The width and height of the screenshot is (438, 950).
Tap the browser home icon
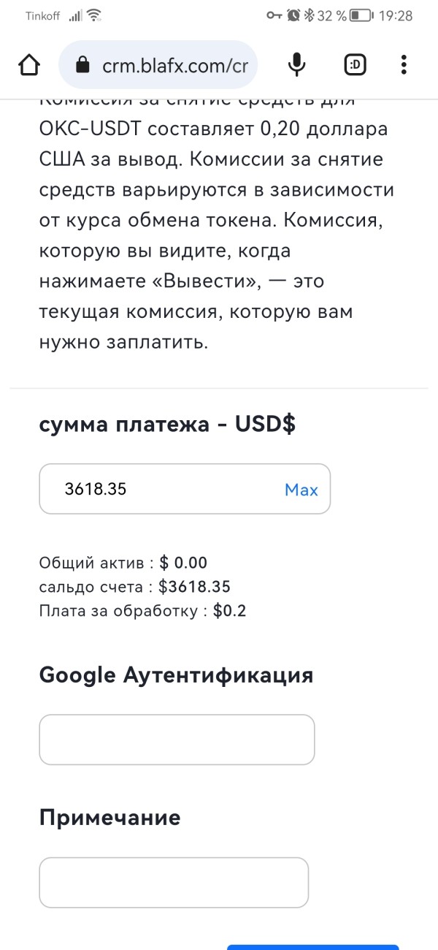tap(28, 65)
